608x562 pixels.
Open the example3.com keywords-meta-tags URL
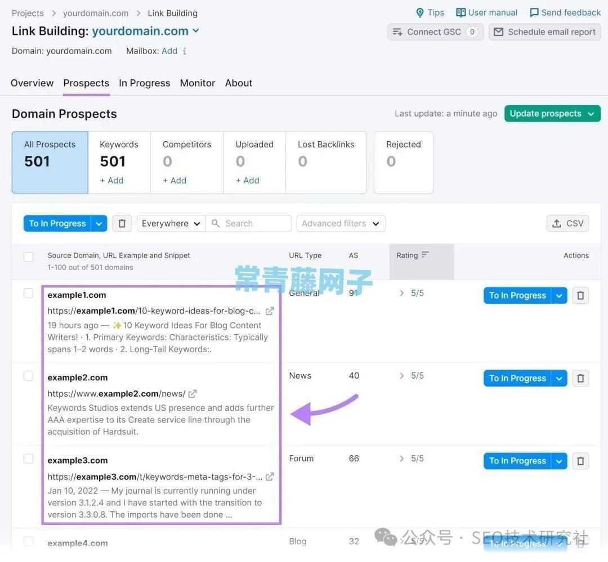(x=155, y=477)
